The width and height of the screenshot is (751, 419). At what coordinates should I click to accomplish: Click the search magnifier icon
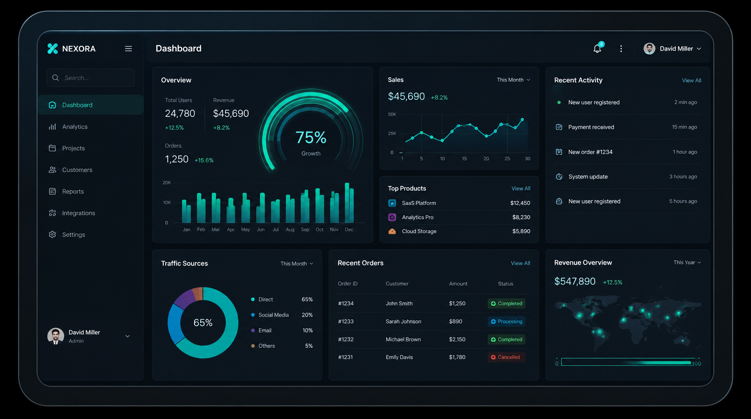55,78
